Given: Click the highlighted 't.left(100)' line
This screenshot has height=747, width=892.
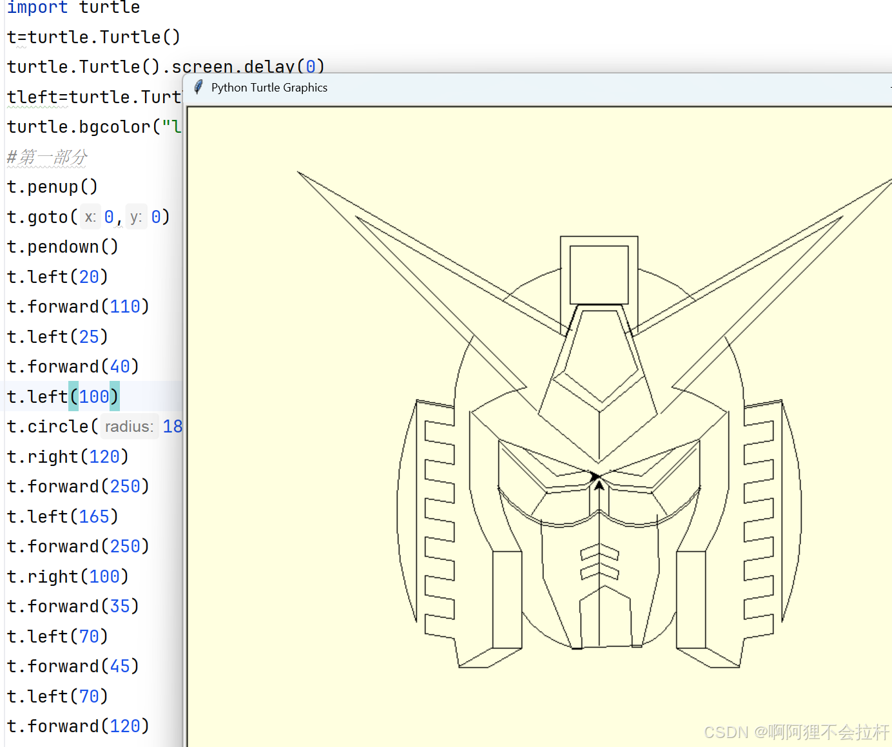Looking at the screenshot, I should click(x=63, y=396).
